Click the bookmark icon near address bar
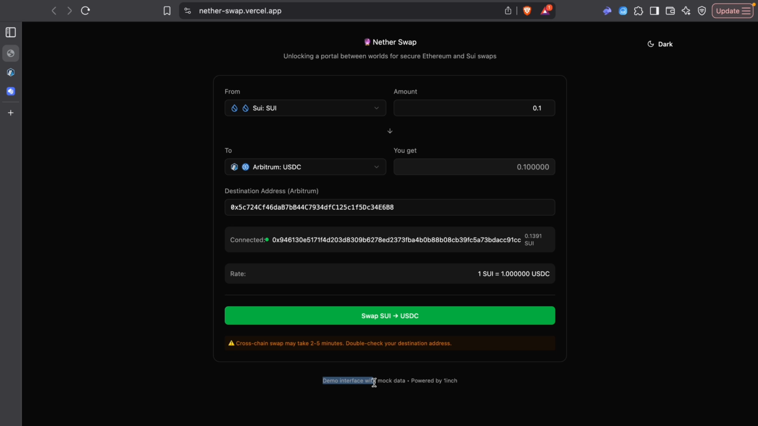Image resolution: width=758 pixels, height=426 pixels. pos(167,11)
